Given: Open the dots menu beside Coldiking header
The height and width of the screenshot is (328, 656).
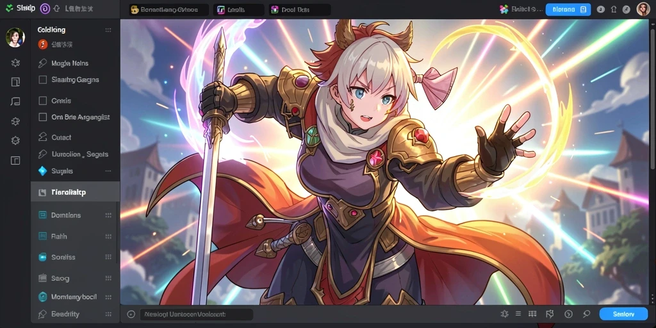Looking at the screenshot, I should point(108,30).
